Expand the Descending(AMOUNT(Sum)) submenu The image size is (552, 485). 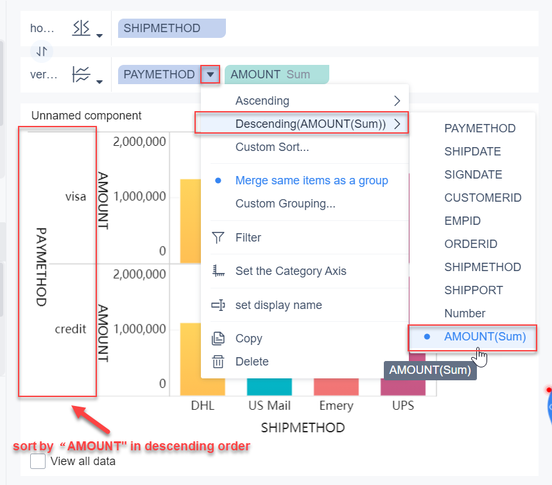(305, 124)
